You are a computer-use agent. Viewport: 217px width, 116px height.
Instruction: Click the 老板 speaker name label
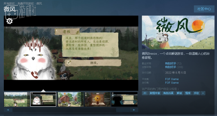point(67,32)
